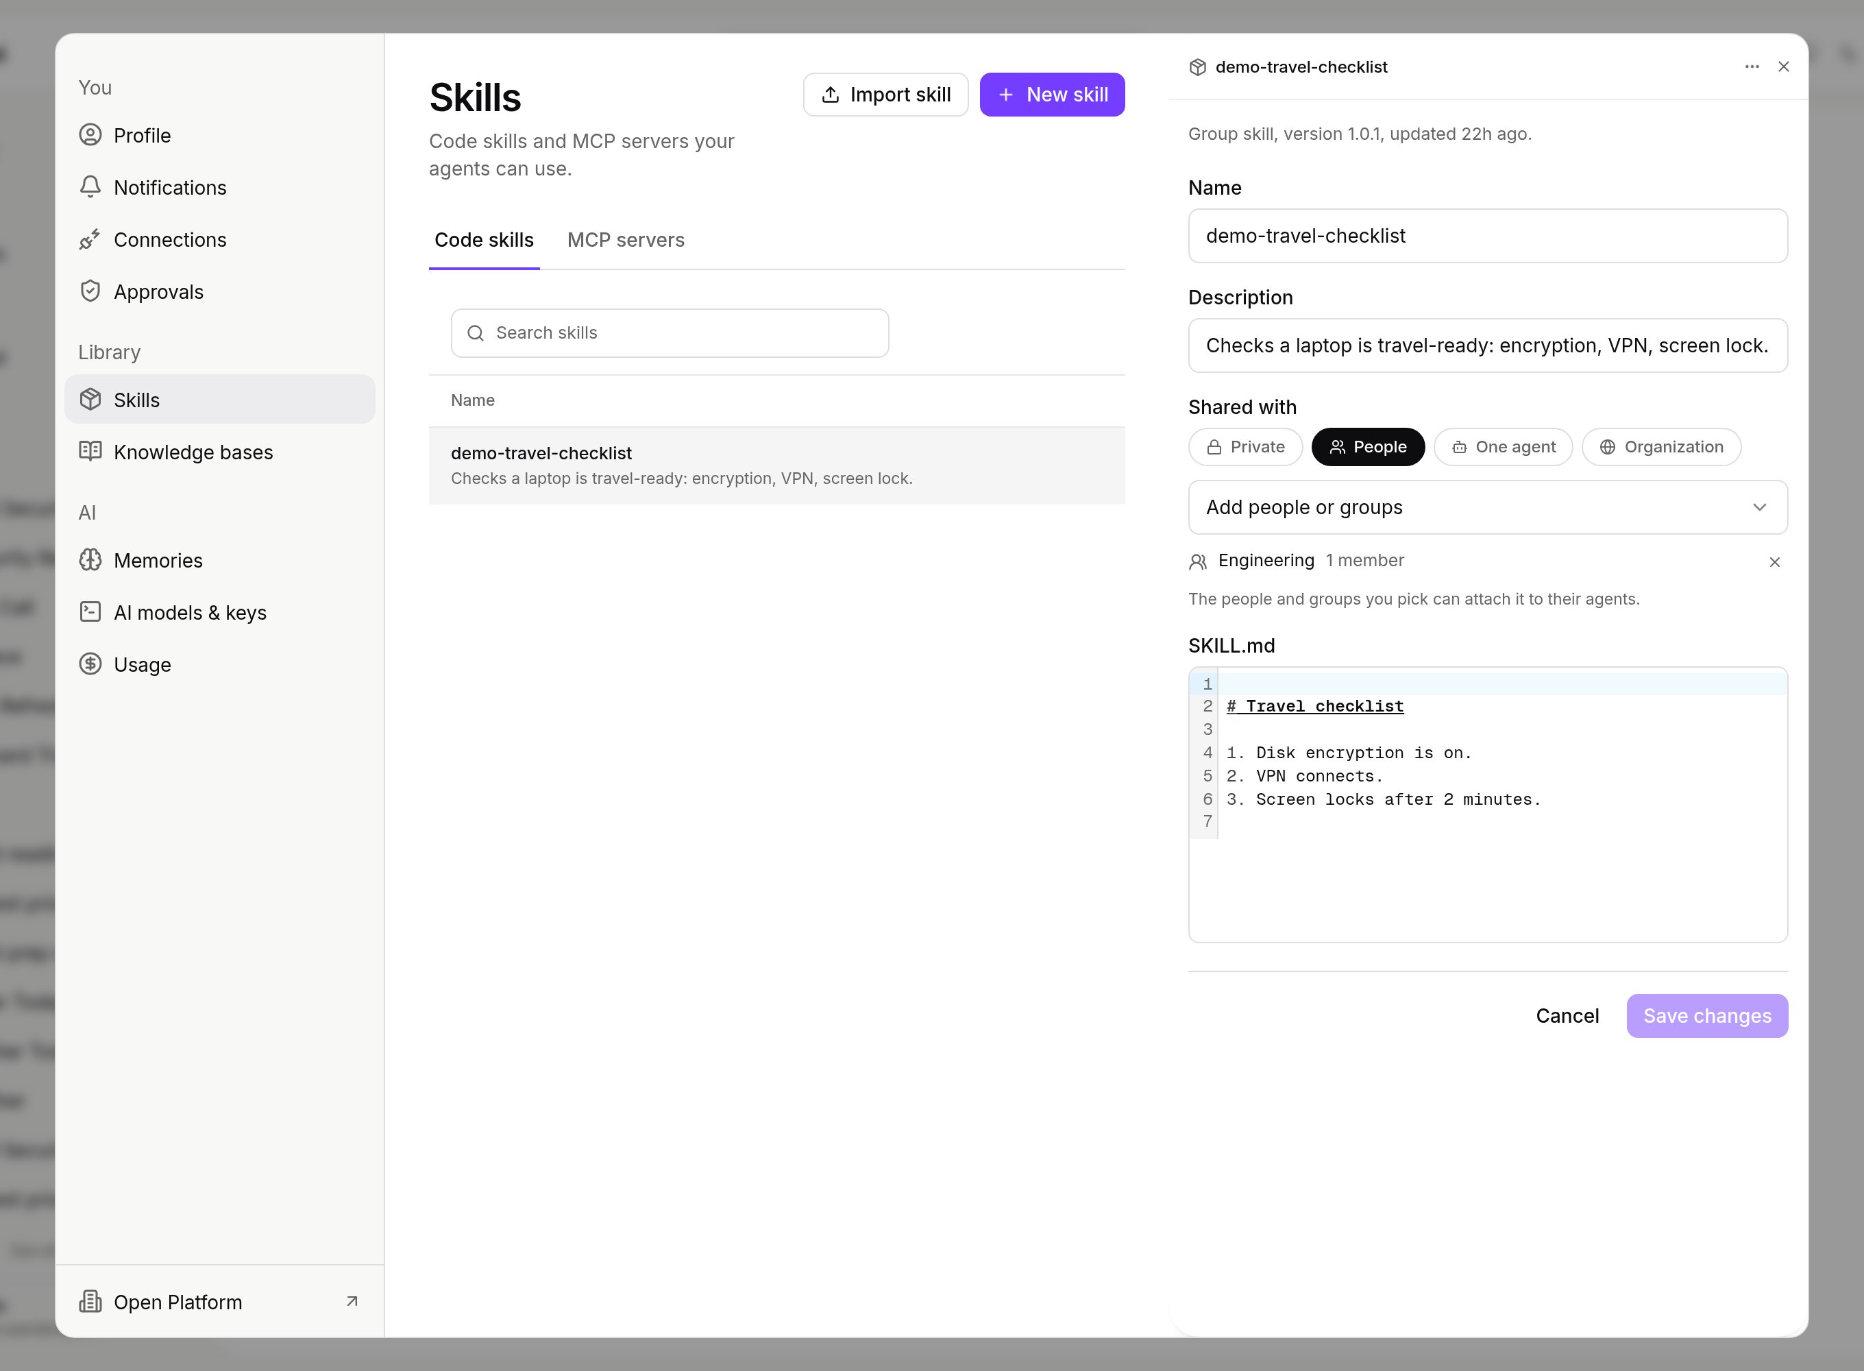Click the cube icon in the panel header
Image resolution: width=1864 pixels, height=1371 pixels.
coord(1197,67)
